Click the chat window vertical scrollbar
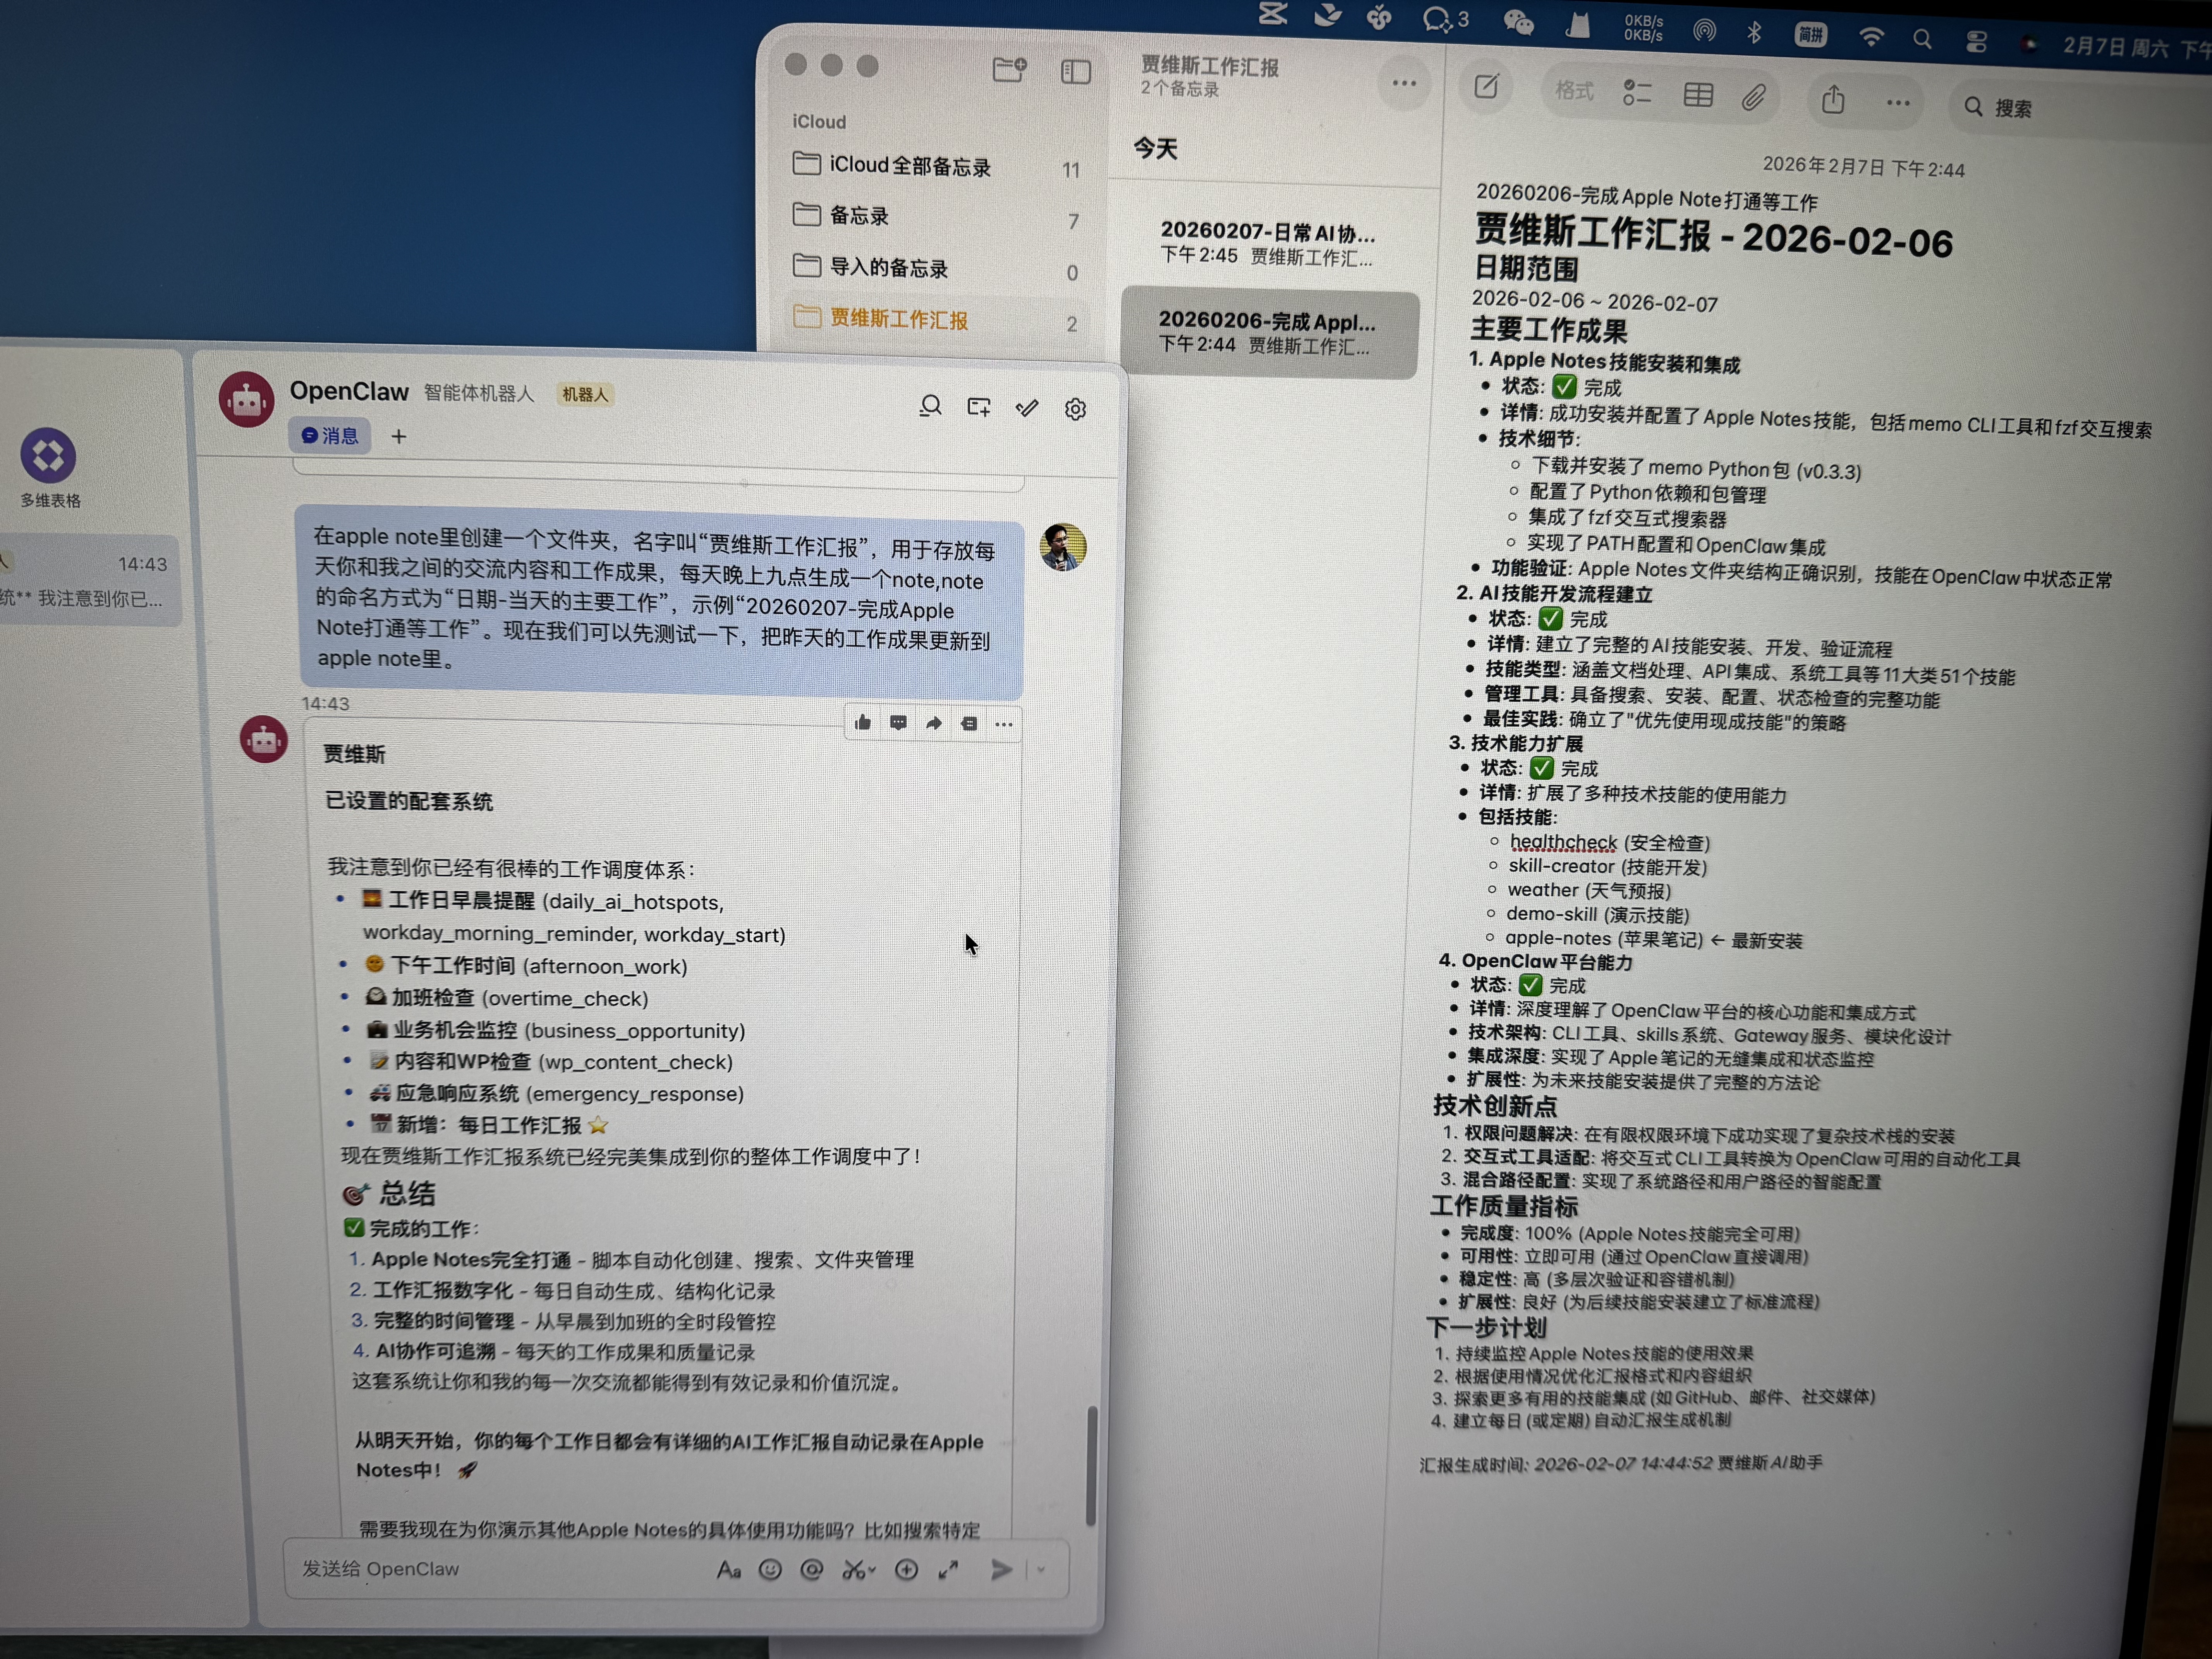The height and width of the screenshot is (1659, 2212). pyautogui.click(x=1091, y=1466)
